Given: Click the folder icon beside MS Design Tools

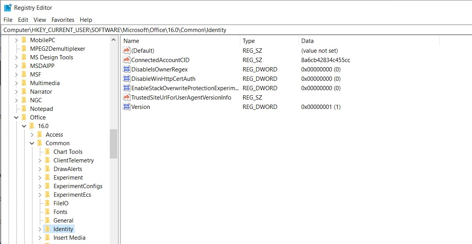Looking at the screenshot, I should pos(24,57).
